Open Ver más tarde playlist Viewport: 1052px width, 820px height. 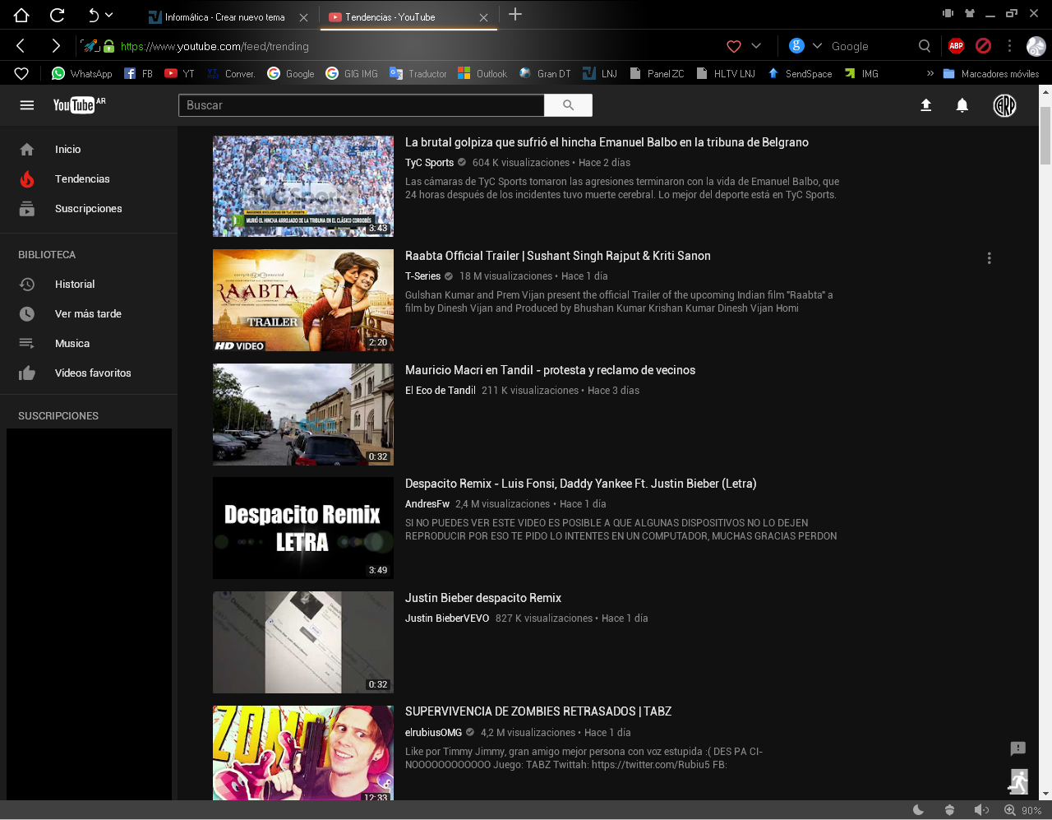click(89, 314)
